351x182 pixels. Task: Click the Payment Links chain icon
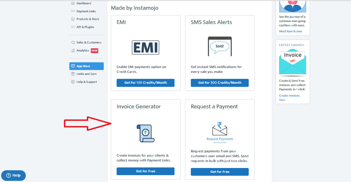[73, 11]
